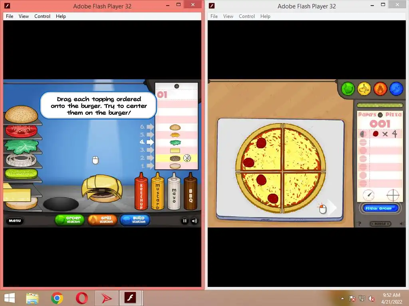Launch Opera browser from the taskbar
The height and width of the screenshot is (306, 409).
click(81, 298)
